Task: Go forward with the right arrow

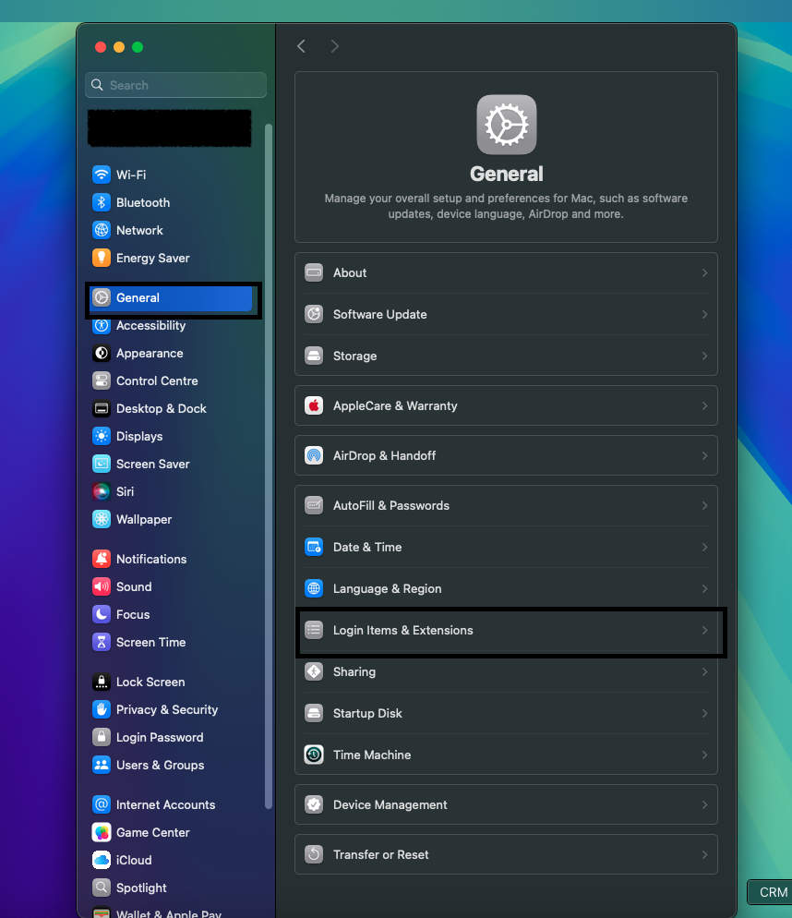Action: (x=335, y=46)
